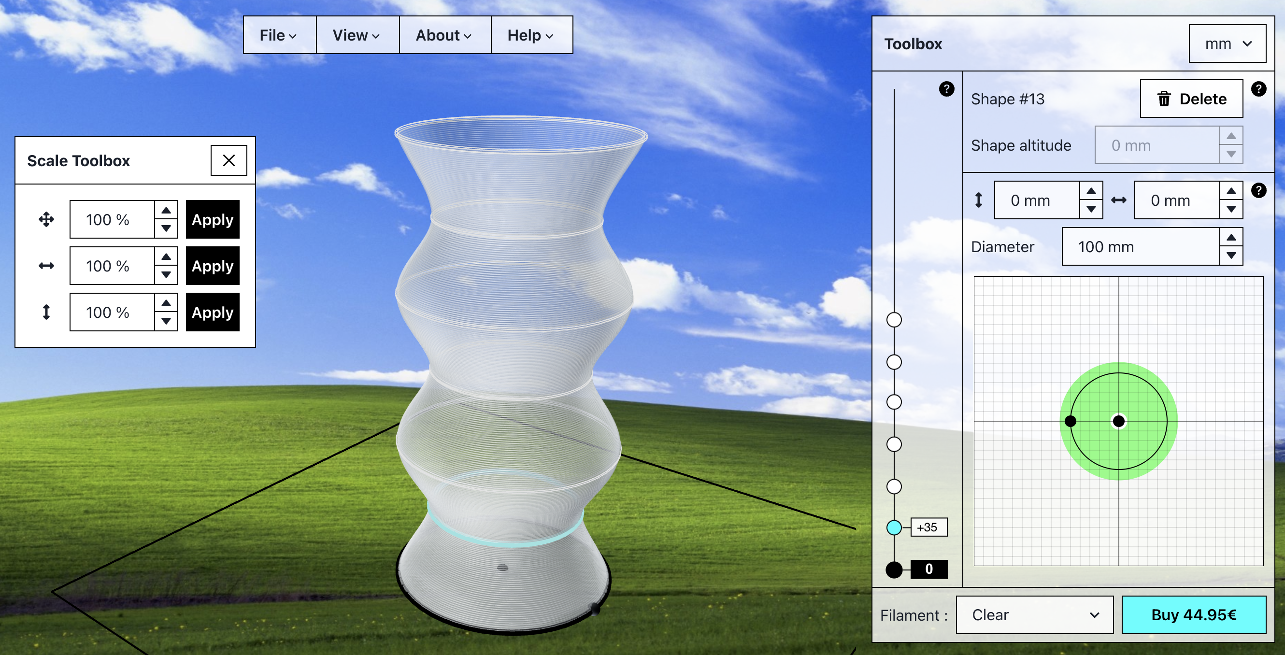Viewport: 1285px width, 655px height.
Task: Decrease the uniform scale percentage with down arrow
Action: [x=166, y=228]
